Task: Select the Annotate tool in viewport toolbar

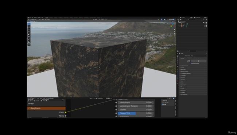Action: tap(29, 40)
